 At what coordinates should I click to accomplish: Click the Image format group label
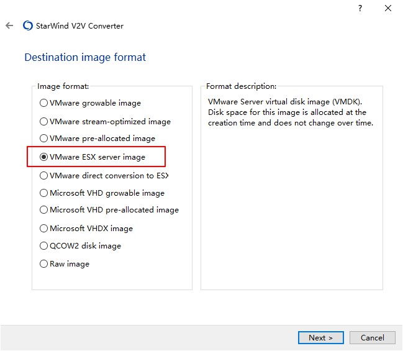coord(63,86)
